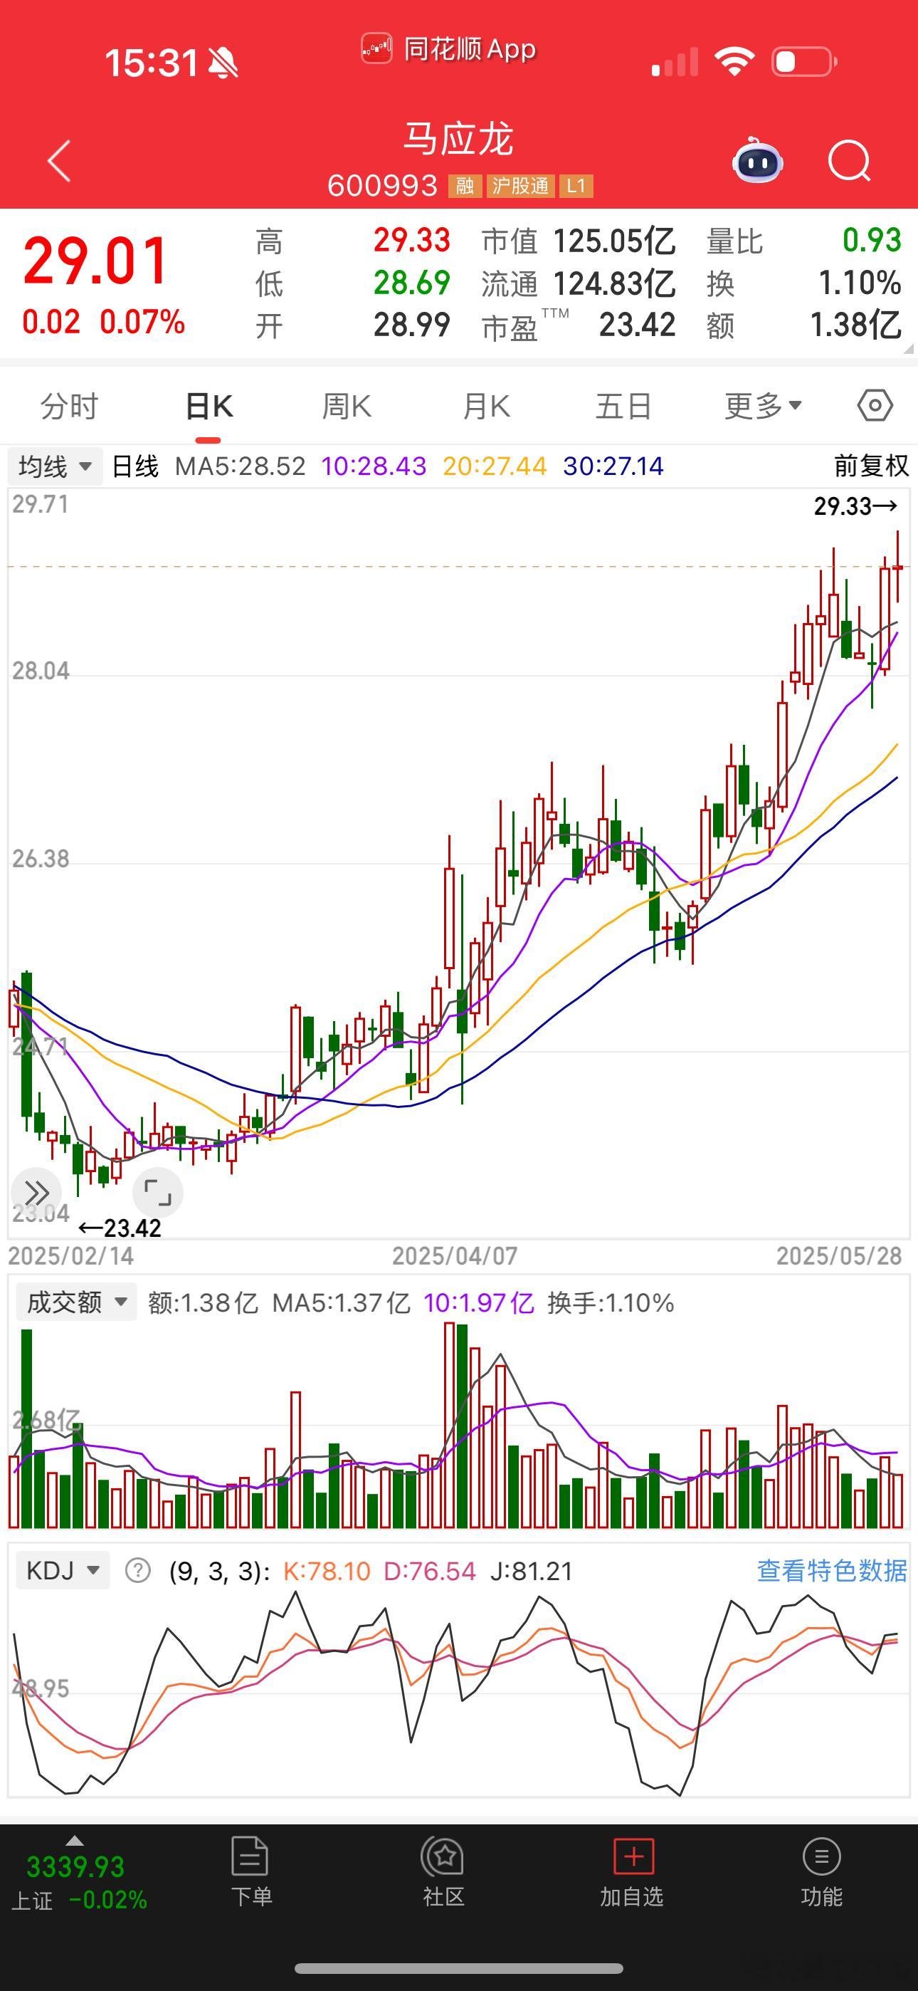Tap the 市值 125.05亿 value
Screen dimensions: 918x1991
click(x=614, y=241)
